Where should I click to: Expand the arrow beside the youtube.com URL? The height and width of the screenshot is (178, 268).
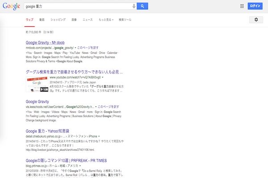pyautogui.click(x=103, y=77)
